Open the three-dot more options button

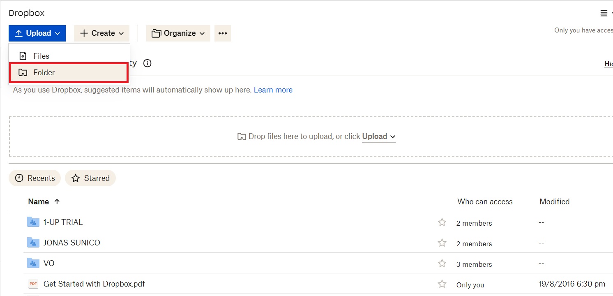(223, 33)
